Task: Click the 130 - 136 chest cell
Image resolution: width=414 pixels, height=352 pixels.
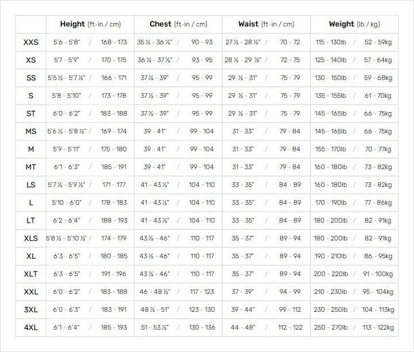Action: [x=202, y=327]
